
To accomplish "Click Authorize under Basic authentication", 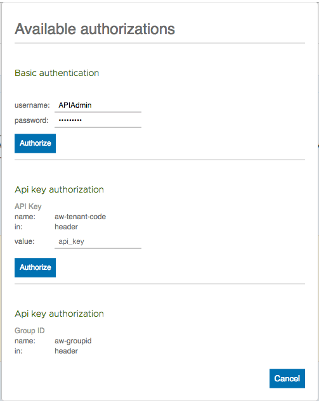I will (x=35, y=143).
